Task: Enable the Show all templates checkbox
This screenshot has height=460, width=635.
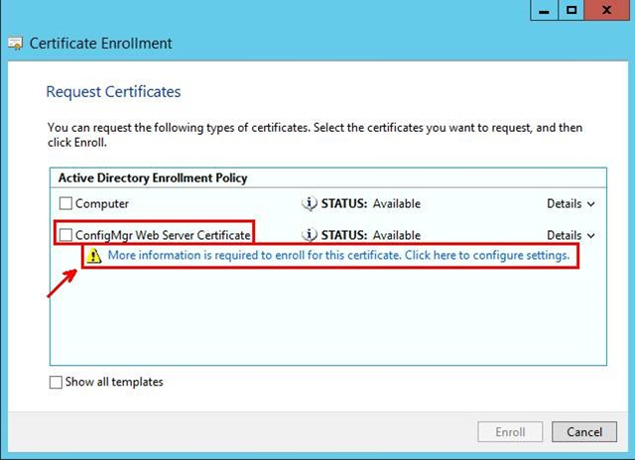Action: [x=56, y=382]
